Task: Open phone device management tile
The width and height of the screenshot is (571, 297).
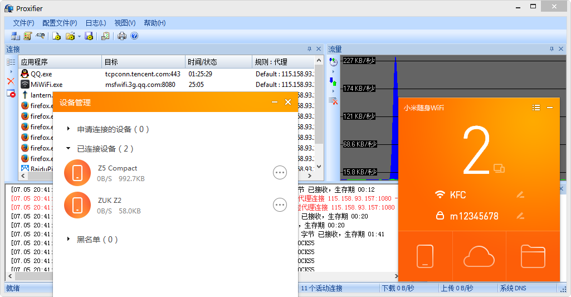Action: tap(425, 256)
